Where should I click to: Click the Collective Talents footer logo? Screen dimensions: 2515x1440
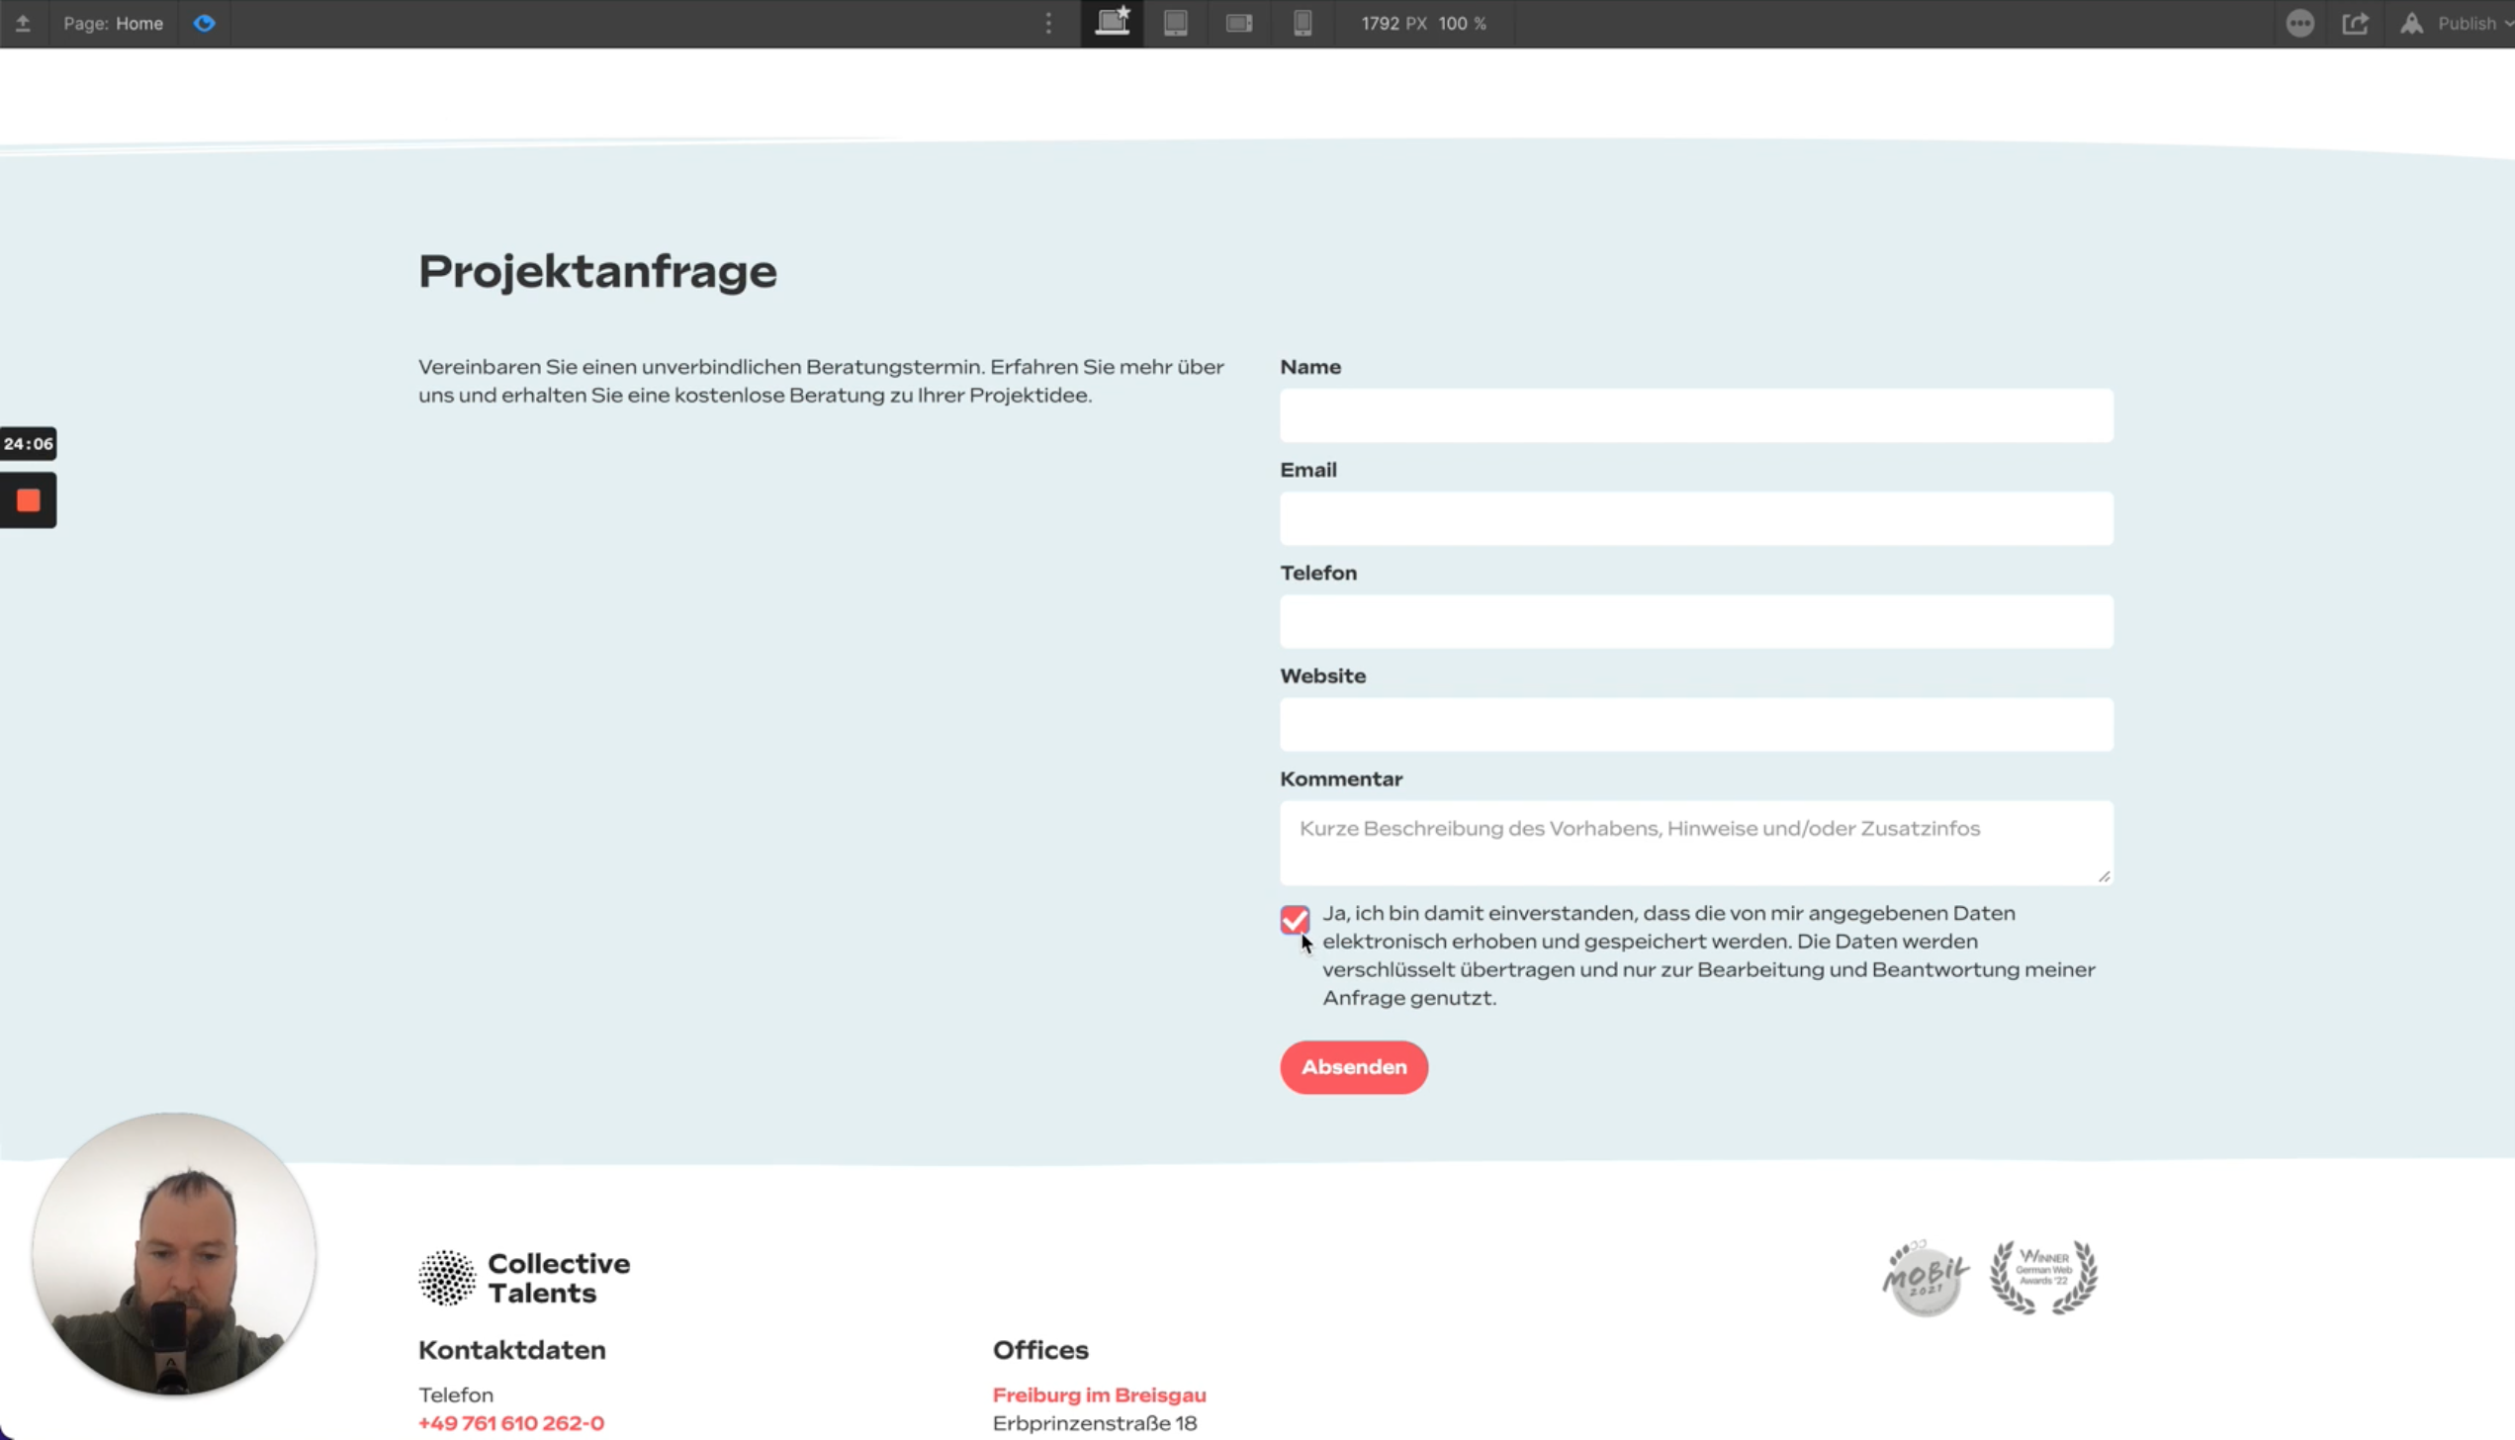(524, 1278)
